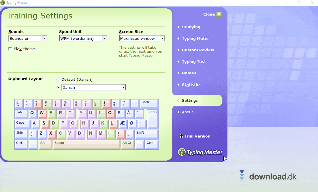Click the Back key on keyboard
318x192 pixels.
point(149,104)
